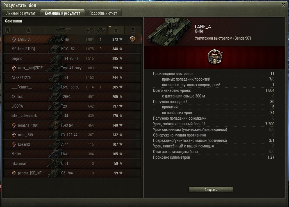Select cerjaht T-34-2G FT row
This screenshot has height=207, width=289.
pyautogui.click(x=72, y=58)
